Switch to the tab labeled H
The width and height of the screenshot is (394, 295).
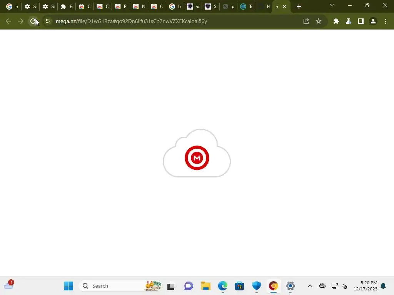point(264,7)
